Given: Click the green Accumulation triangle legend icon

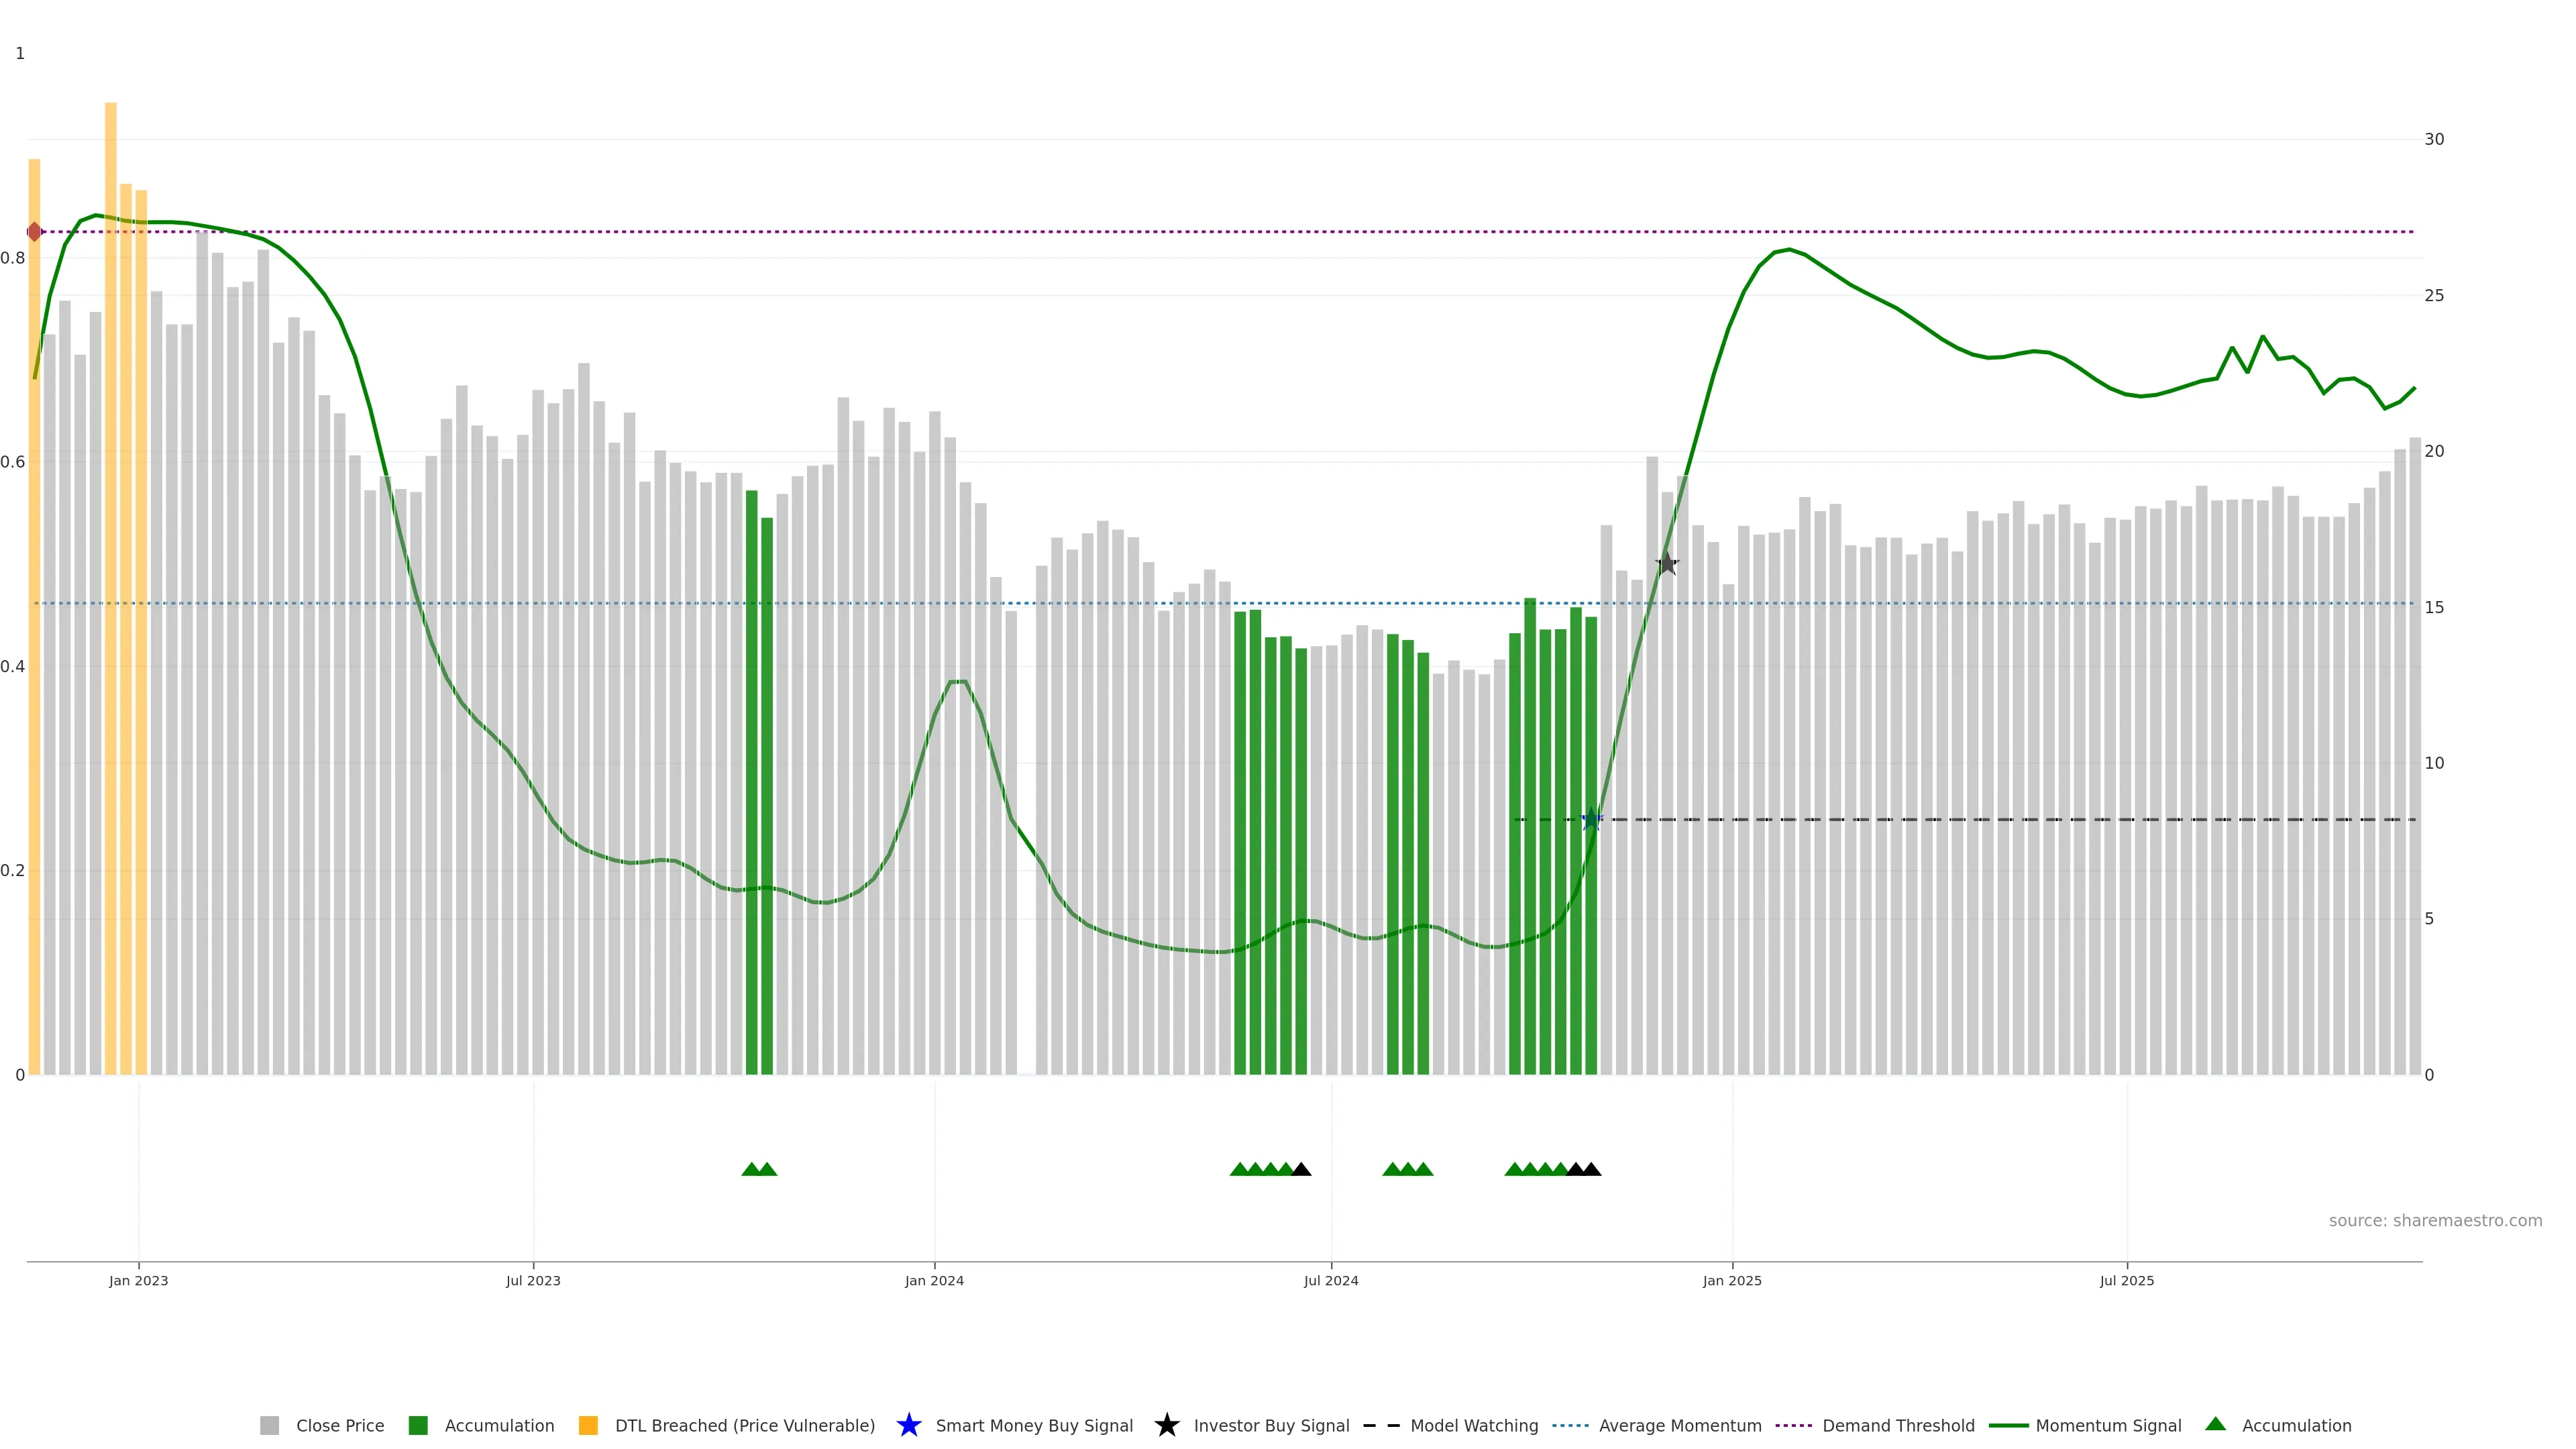Looking at the screenshot, I should [2215, 1424].
